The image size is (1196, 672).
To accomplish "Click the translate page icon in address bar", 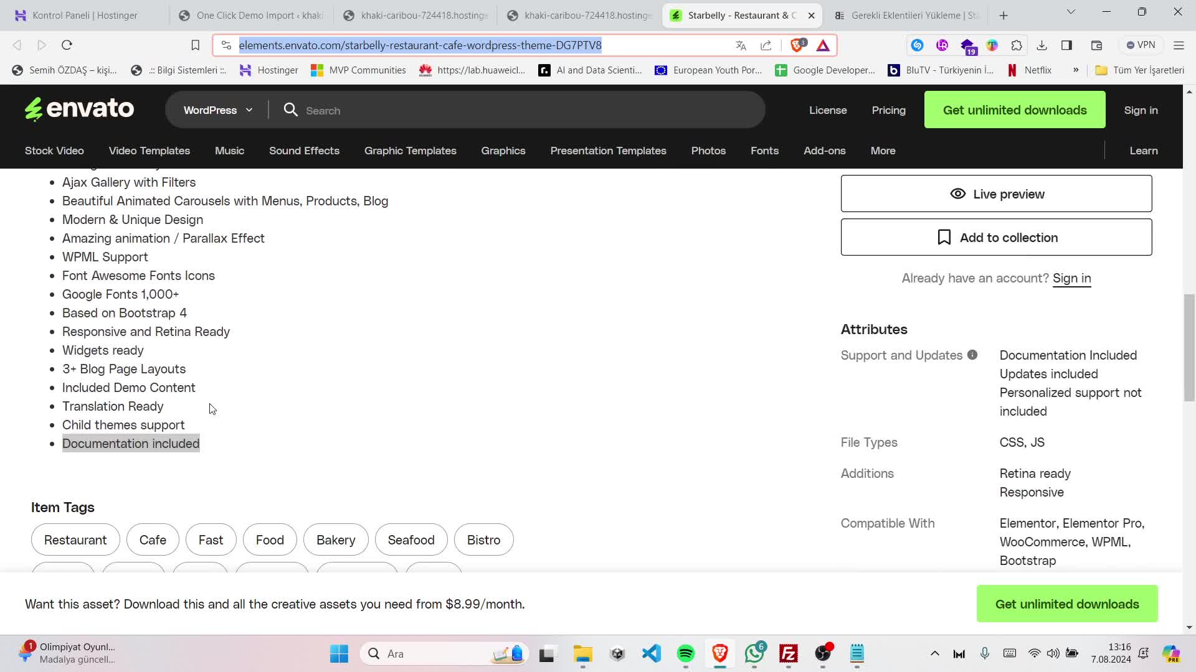I will tap(741, 45).
